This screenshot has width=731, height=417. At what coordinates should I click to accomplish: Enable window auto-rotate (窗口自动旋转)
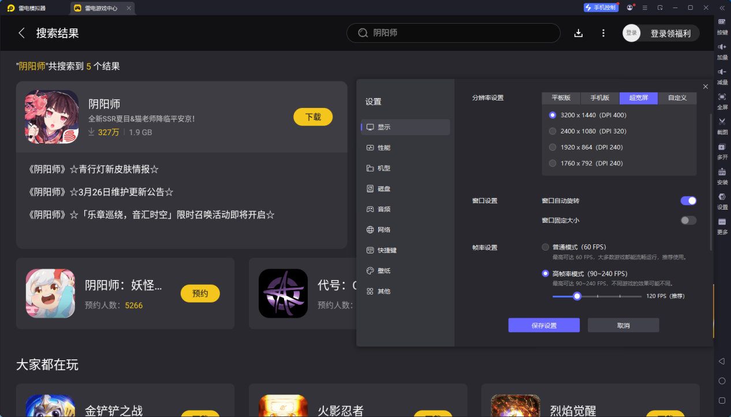pos(688,200)
